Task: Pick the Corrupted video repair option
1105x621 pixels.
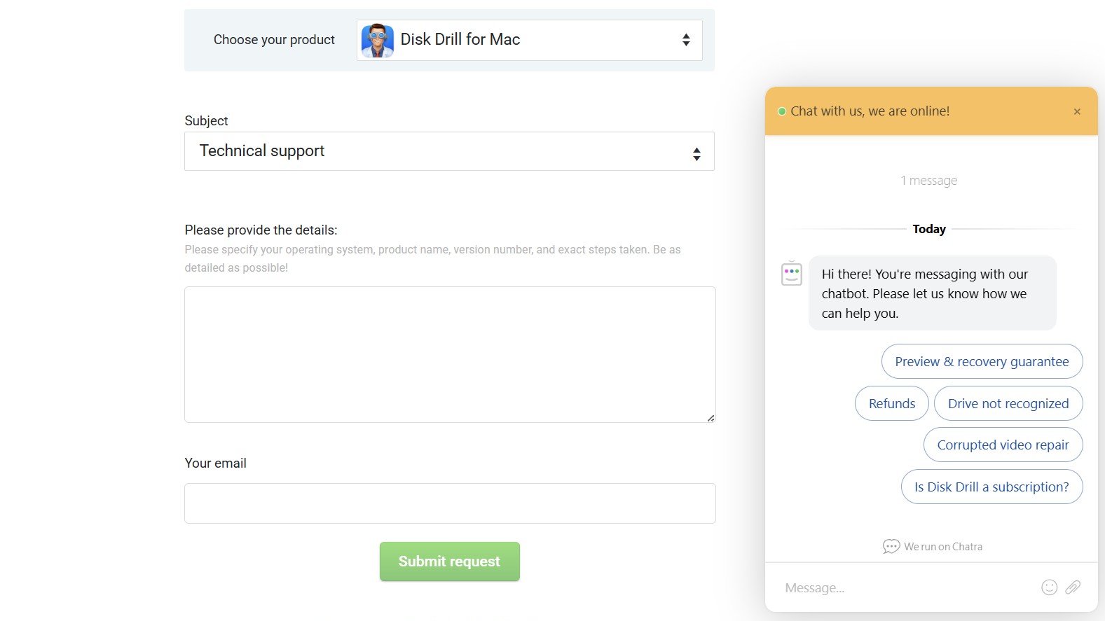Action: pos(1003,445)
